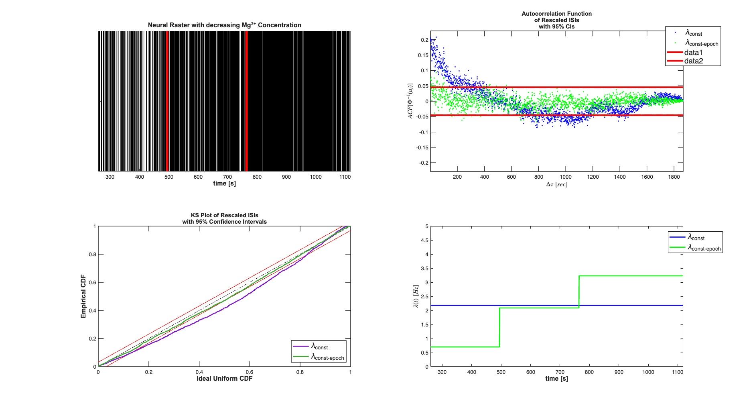Select the Neural Raster plot title
The width and height of the screenshot is (755, 412).
(224, 25)
